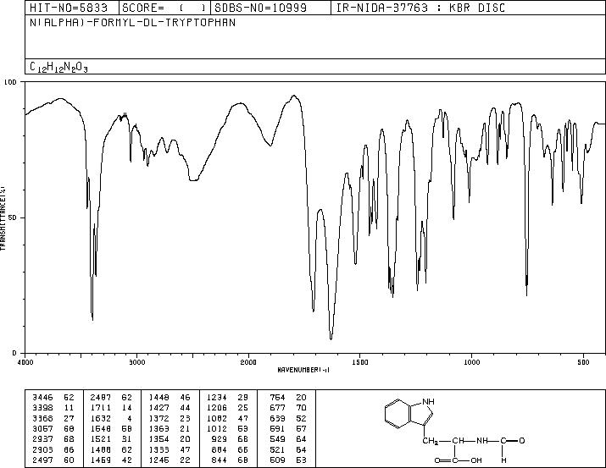Select peak table entry 3446

pos(42,398)
